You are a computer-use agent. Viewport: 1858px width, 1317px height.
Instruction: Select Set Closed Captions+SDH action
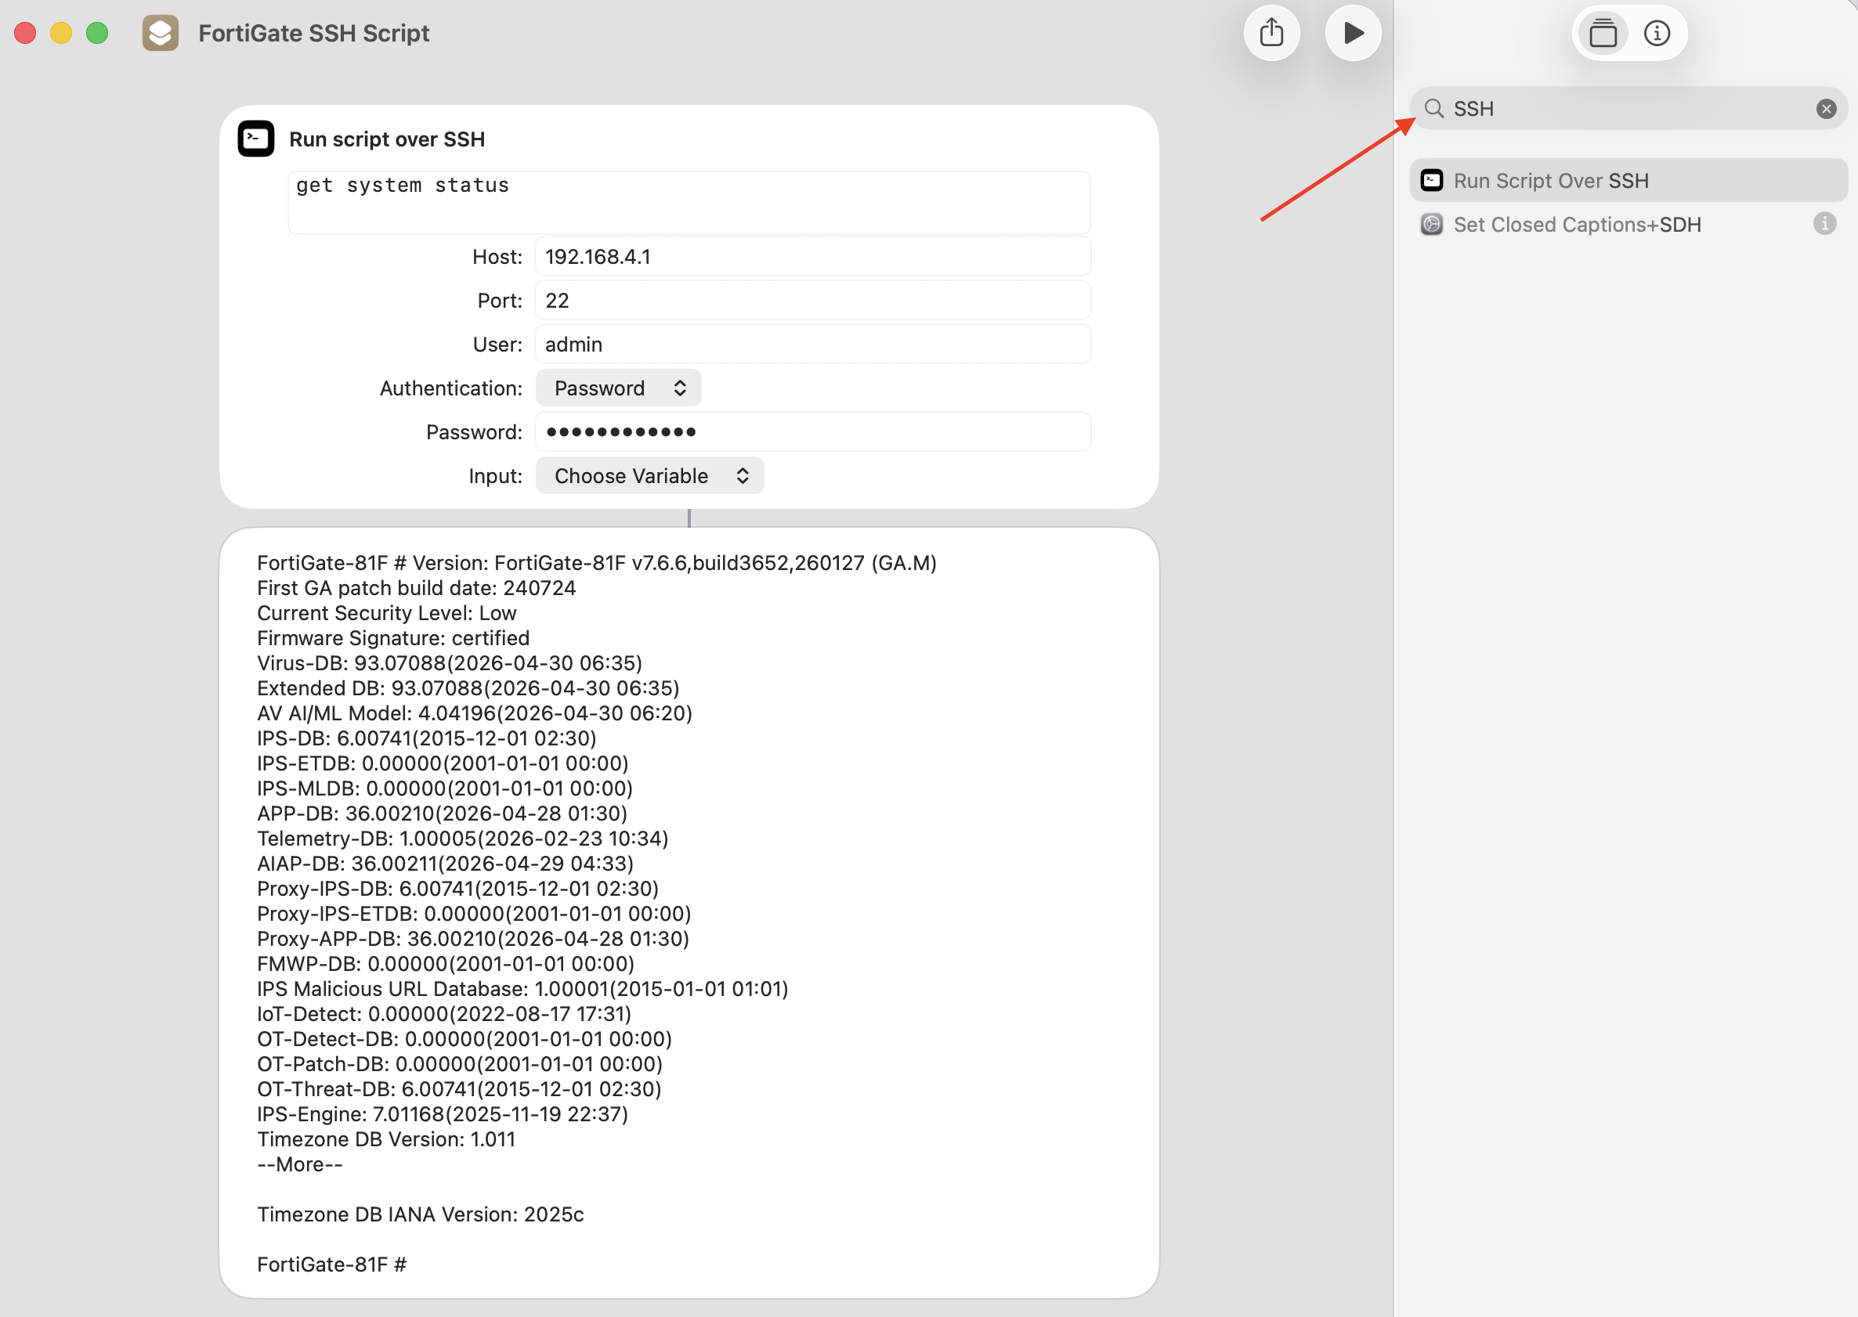[1628, 224]
